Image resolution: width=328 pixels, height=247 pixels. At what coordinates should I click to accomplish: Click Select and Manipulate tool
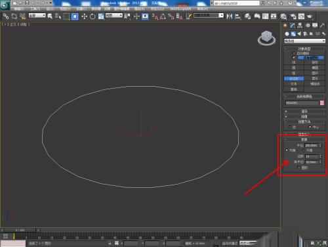click(x=136, y=16)
